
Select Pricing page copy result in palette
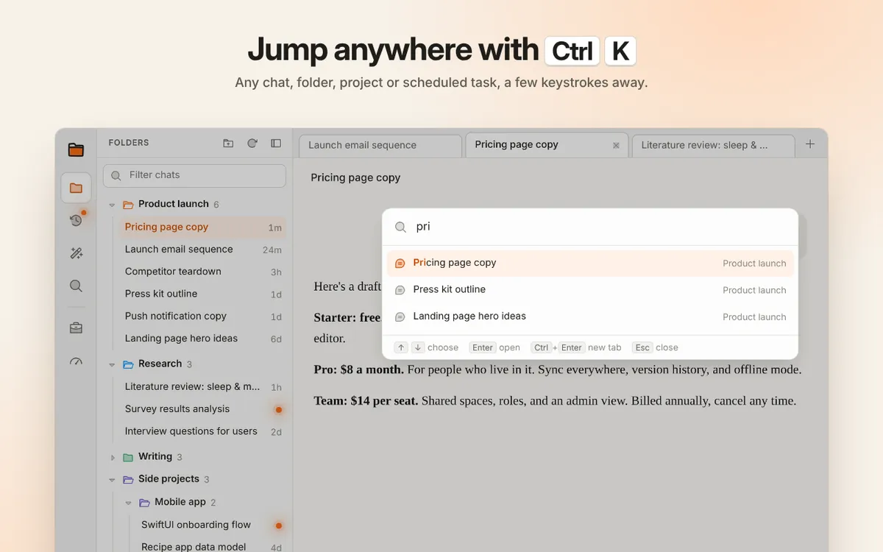590,263
